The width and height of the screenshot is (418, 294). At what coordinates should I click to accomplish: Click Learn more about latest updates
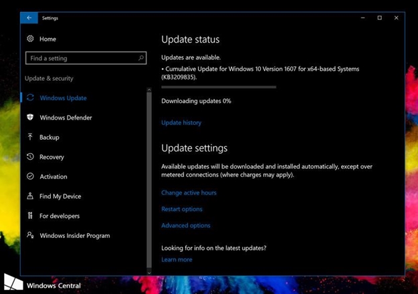tap(177, 260)
